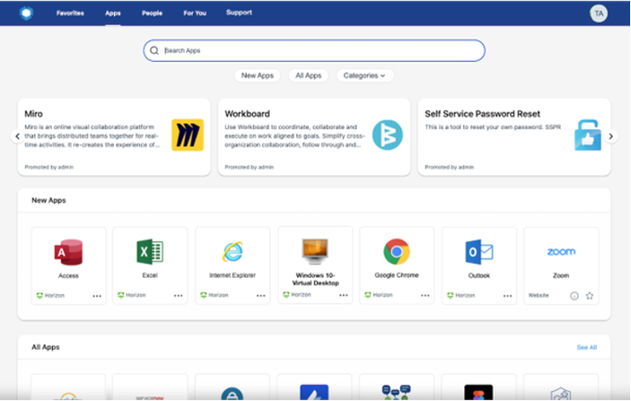
Task: Open the three-dot menu for Outlook
Action: tap(507, 295)
